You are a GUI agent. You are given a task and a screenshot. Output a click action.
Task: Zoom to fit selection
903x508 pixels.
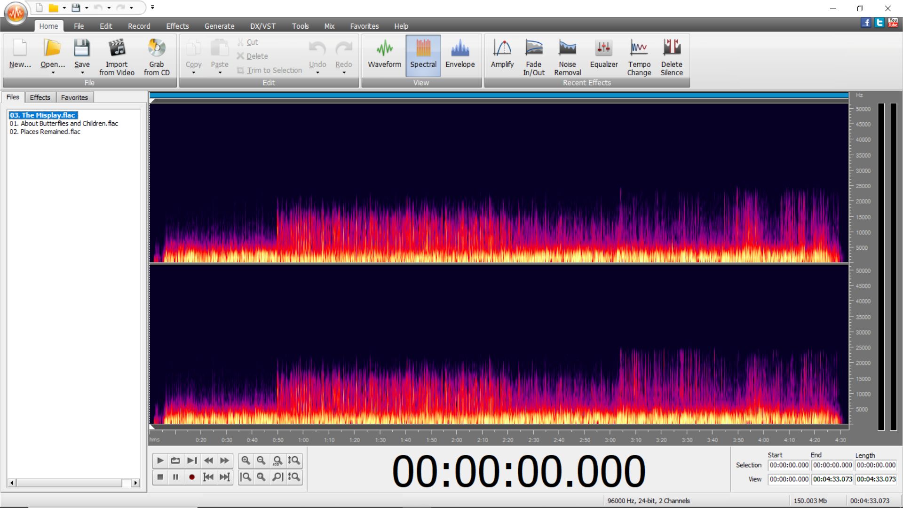coord(261,477)
